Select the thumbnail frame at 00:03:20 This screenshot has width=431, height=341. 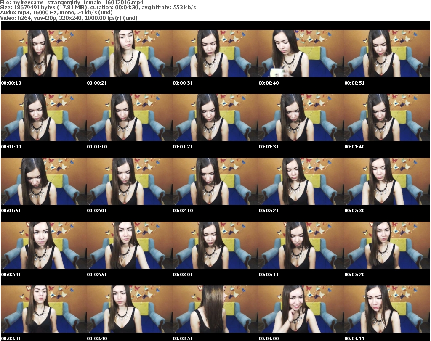pyautogui.click(x=387, y=246)
